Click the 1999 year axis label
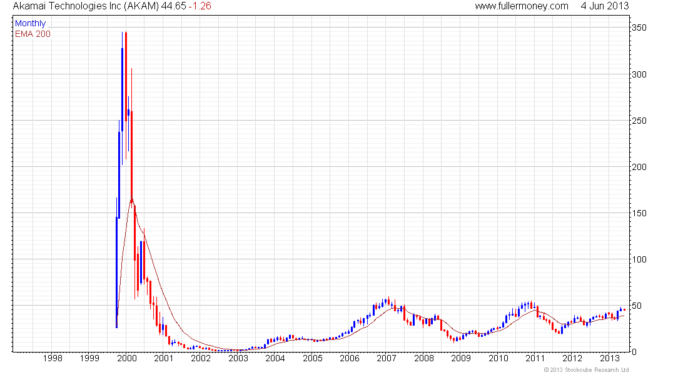This screenshot has height=375, width=688. [89, 358]
